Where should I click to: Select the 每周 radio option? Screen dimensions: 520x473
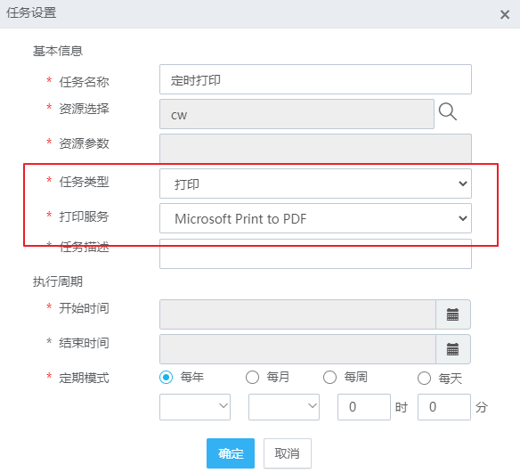[329, 378]
